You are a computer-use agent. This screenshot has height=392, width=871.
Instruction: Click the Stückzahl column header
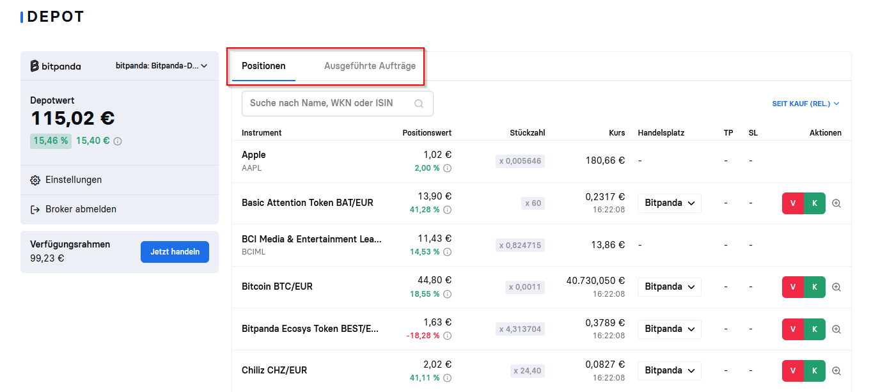click(x=528, y=133)
